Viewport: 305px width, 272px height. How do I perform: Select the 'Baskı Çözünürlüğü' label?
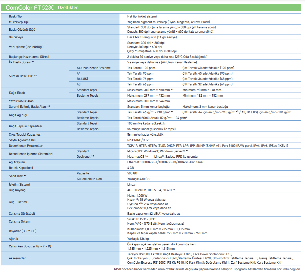pyautogui.click(x=22, y=30)
